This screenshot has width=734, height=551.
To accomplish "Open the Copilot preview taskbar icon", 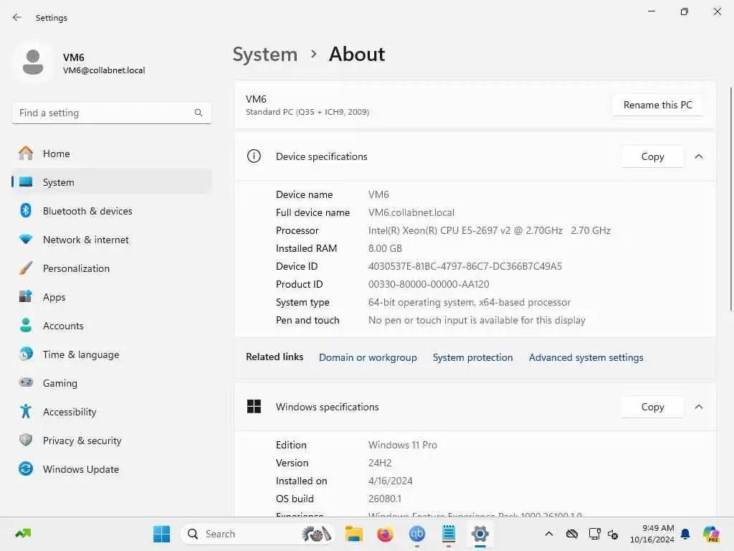I will (711, 534).
